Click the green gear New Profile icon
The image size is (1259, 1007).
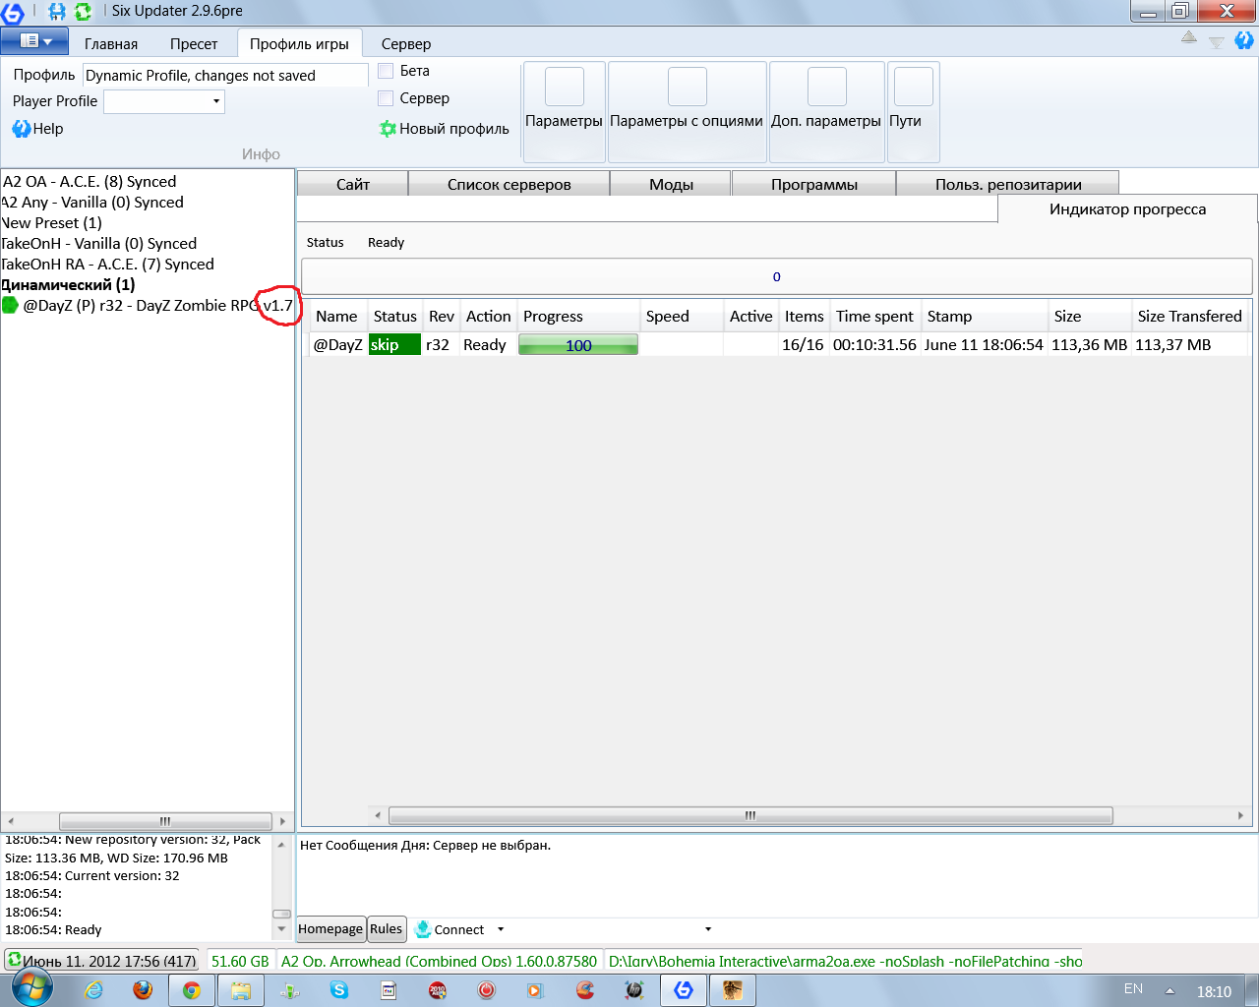pyautogui.click(x=388, y=129)
